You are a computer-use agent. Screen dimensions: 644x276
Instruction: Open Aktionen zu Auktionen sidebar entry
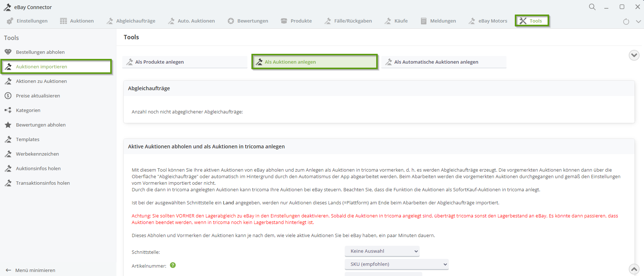41,81
